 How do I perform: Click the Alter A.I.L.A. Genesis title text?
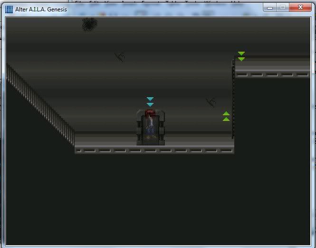tap(41, 9)
